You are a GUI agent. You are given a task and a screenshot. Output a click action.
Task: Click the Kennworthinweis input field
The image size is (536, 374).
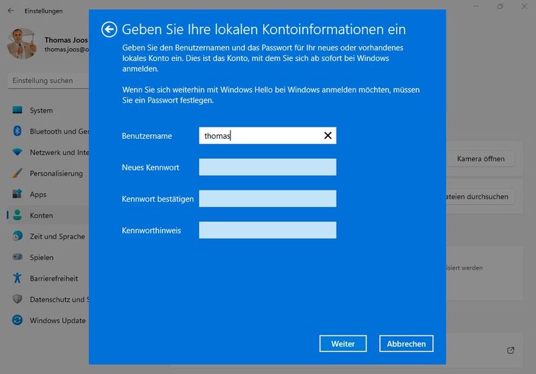[x=267, y=230]
